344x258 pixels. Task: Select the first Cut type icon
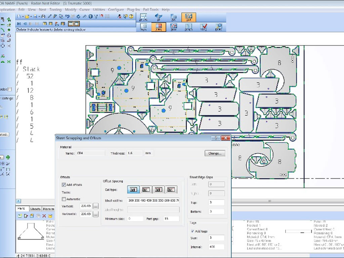click(x=133, y=190)
